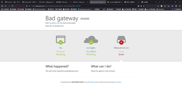Open the index.html bookmark
This screenshot has width=182, height=97.
pos(160,9)
